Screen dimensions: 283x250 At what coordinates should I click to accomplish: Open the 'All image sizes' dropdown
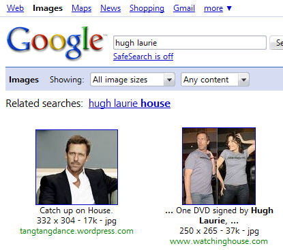click(132, 80)
